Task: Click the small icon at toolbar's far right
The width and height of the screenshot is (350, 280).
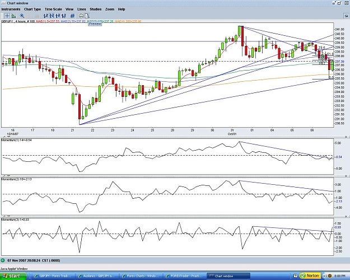Action: (346, 16)
